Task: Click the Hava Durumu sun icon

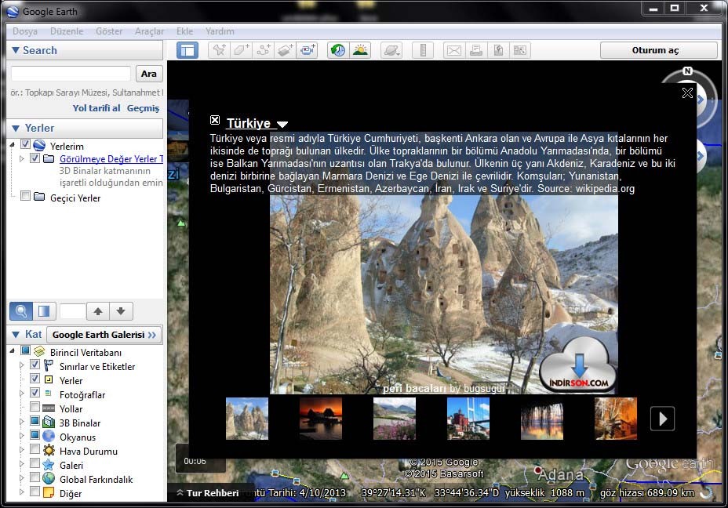Action: point(49,451)
